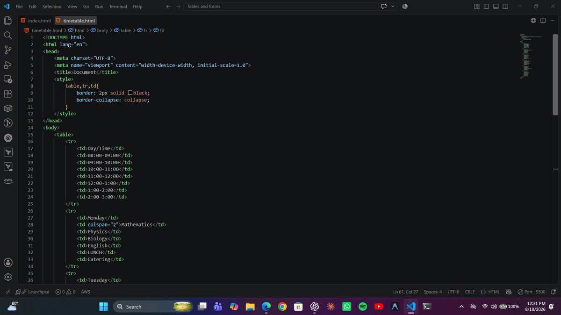The width and height of the screenshot is (561, 315).
Task: Expand the td breadcrumb item
Action: coord(159,30)
